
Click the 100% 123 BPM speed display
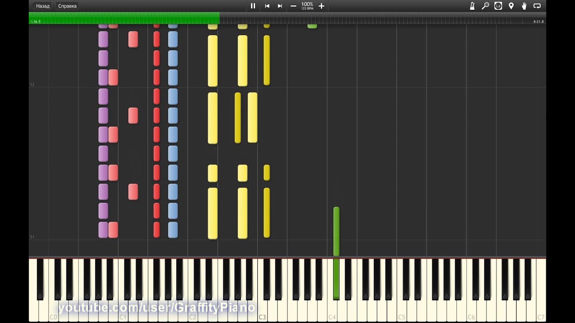(307, 6)
